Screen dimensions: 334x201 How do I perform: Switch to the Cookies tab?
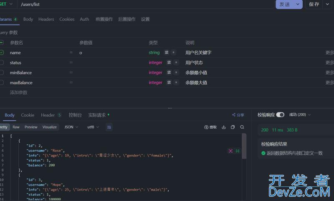coord(67,19)
